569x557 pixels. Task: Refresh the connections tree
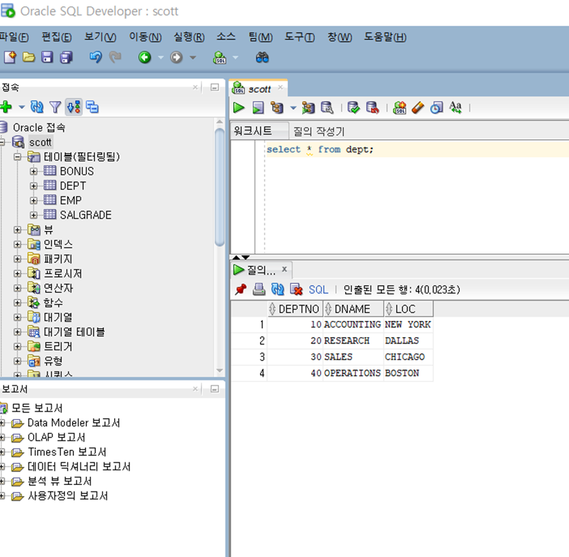pyautogui.click(x=37, y=107)
